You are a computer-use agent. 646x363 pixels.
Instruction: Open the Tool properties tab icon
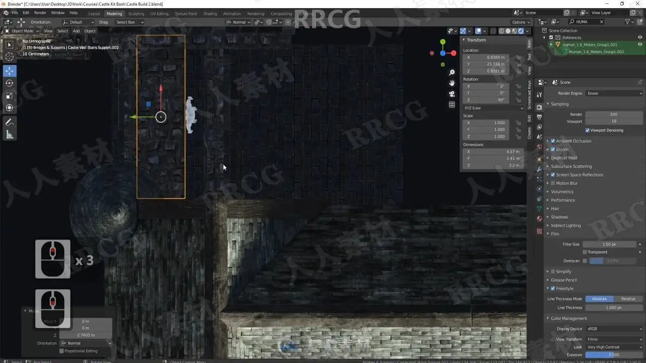pyautogui.click(x=540, y=95)
